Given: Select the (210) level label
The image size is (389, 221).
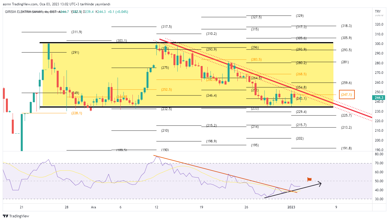Looking at the screenshot, I should click(165, 131).
